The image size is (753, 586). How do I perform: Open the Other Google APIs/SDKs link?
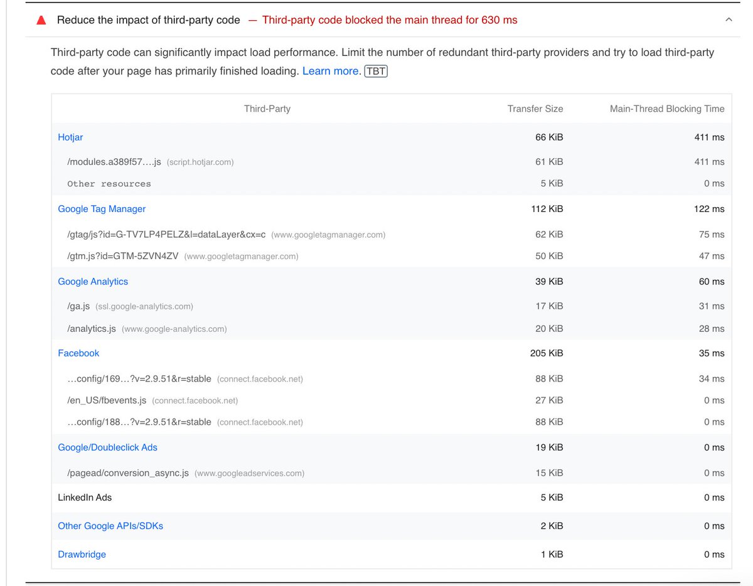[x=110, y=526]
